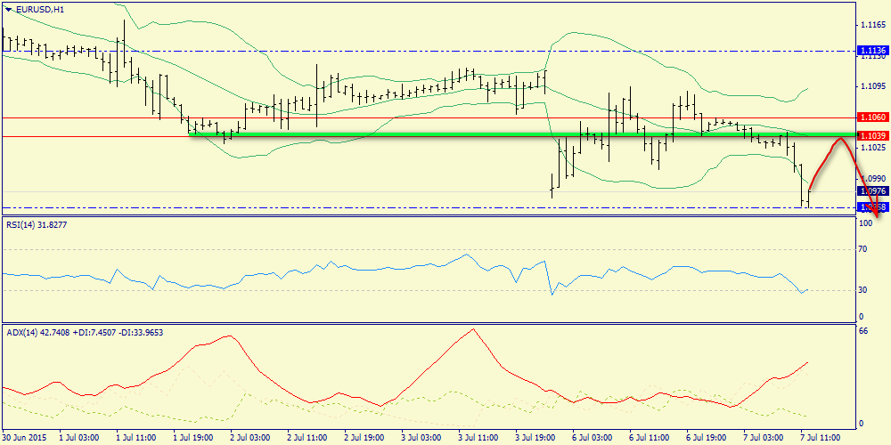
Task: Click the RSI(14) 31.8277 indicator label
Action: click(x=36, y=225)
